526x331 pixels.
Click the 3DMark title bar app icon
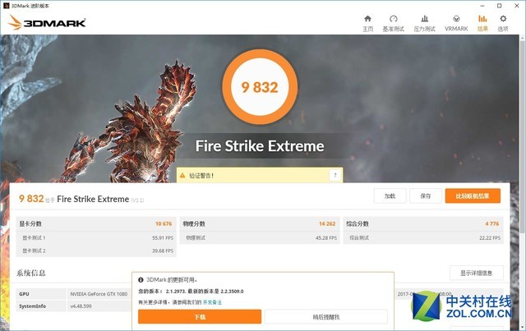pyautogui.click(x=6, y=6)
